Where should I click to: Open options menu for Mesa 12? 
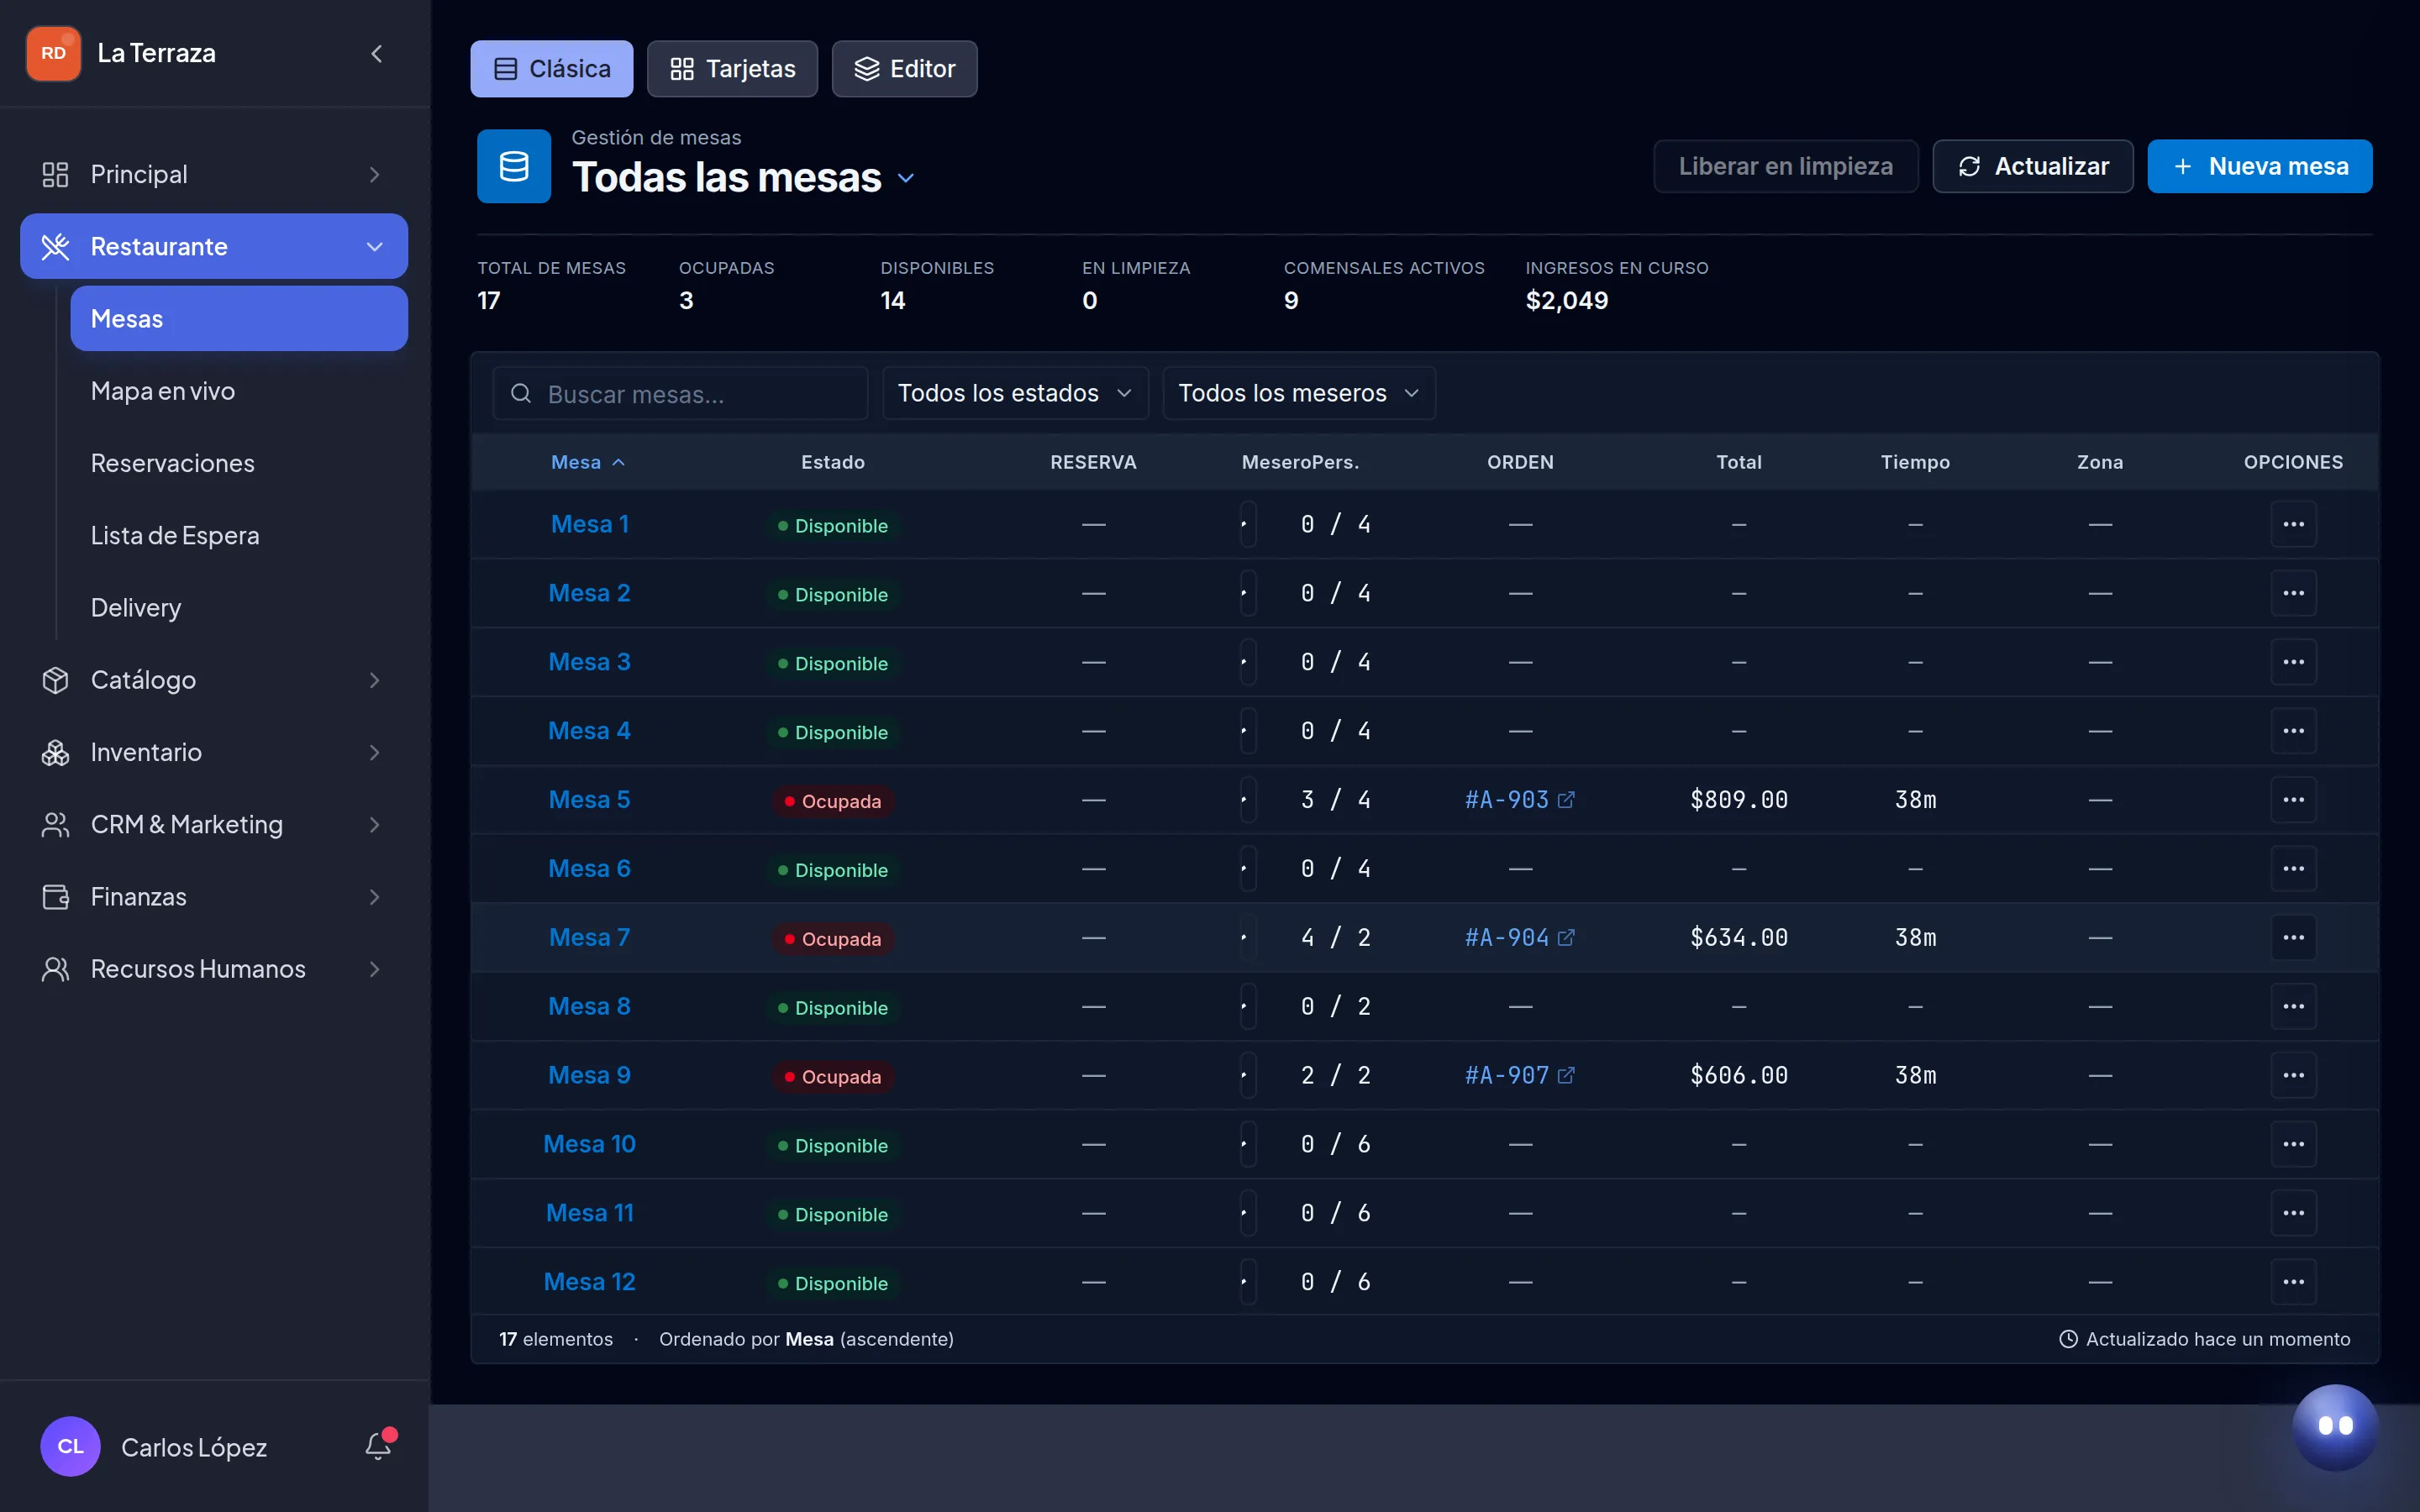(2293, 1282)
